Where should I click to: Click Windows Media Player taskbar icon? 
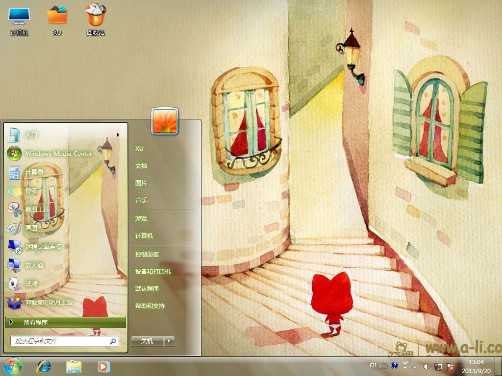point(103,366)
